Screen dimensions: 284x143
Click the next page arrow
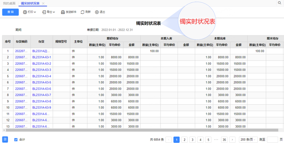click(232, 139)
